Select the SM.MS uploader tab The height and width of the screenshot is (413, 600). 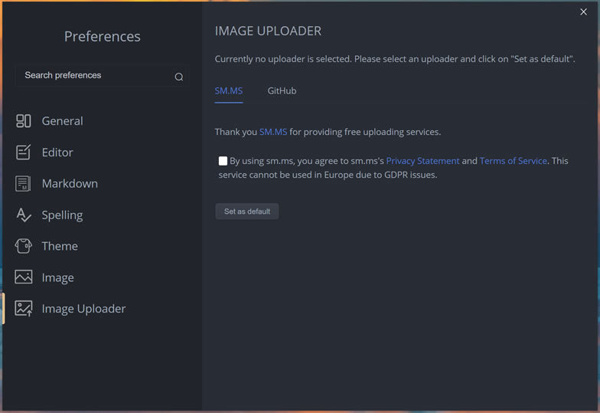coord(229,91)
